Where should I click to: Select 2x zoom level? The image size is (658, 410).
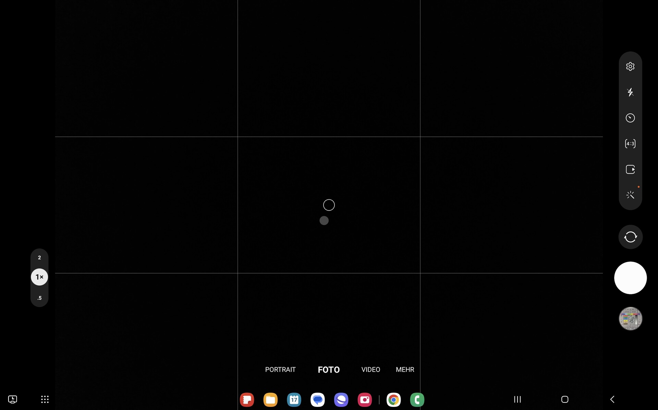39,257
